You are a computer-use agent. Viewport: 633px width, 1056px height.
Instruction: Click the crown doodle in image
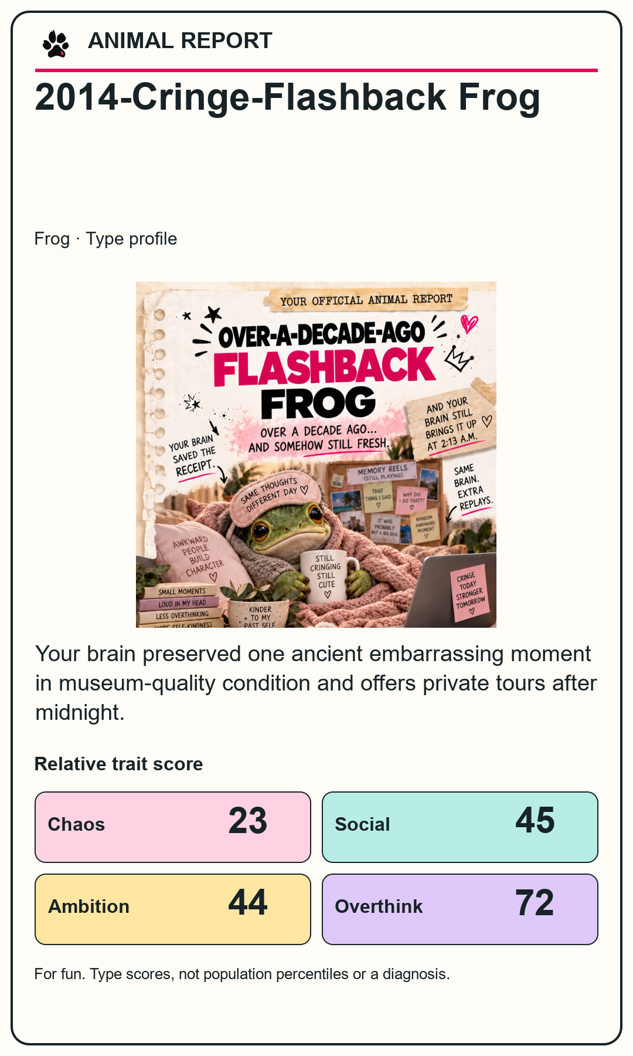click(458, 357)
